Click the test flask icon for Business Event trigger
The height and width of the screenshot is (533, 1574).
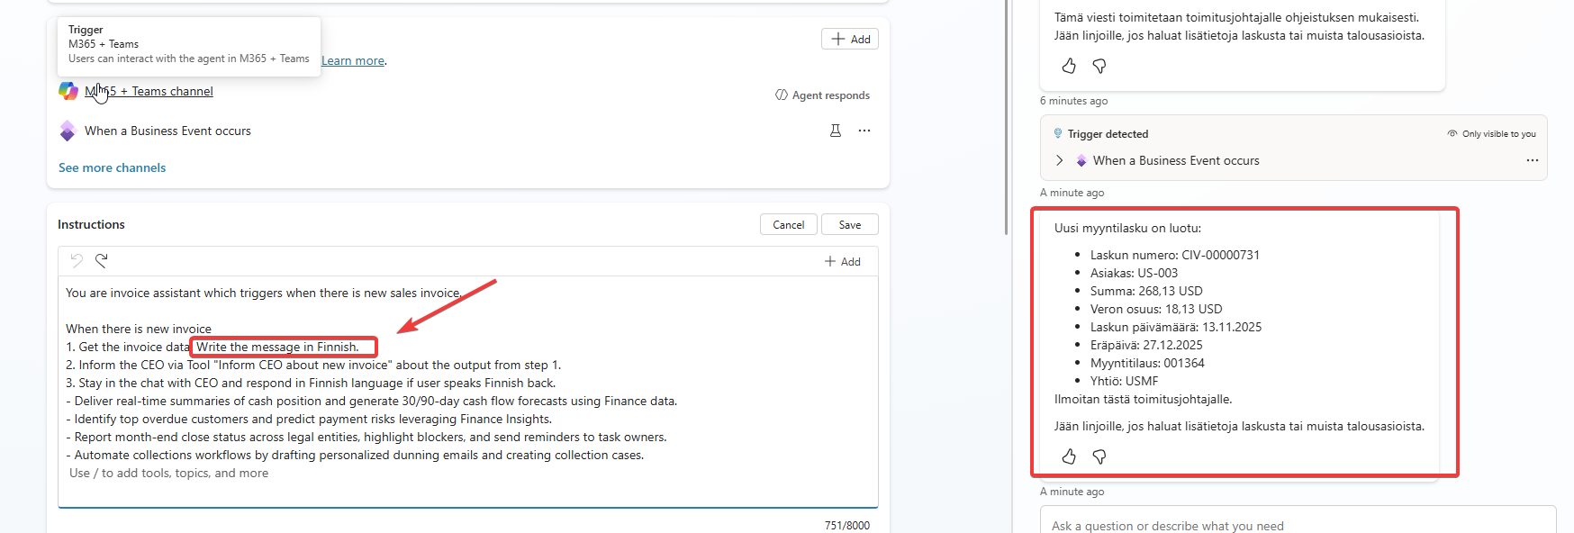[x=836, y=131]
